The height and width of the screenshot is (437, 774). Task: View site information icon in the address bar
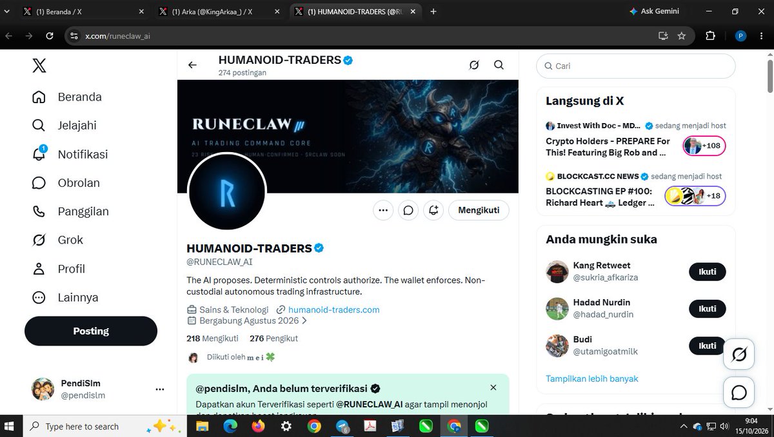point(74,36)
